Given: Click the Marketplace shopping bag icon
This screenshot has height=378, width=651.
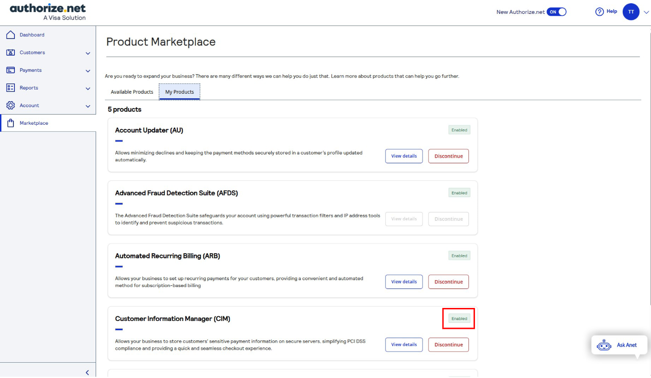Looking at the screenshot, I should click(10, 123).
